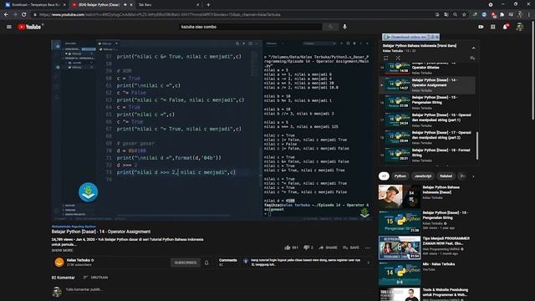This screenshot has width=535, height=301.
Task: Open the Mix - Kelas Terbuka recommendation
Action: (x=425, y=273)
